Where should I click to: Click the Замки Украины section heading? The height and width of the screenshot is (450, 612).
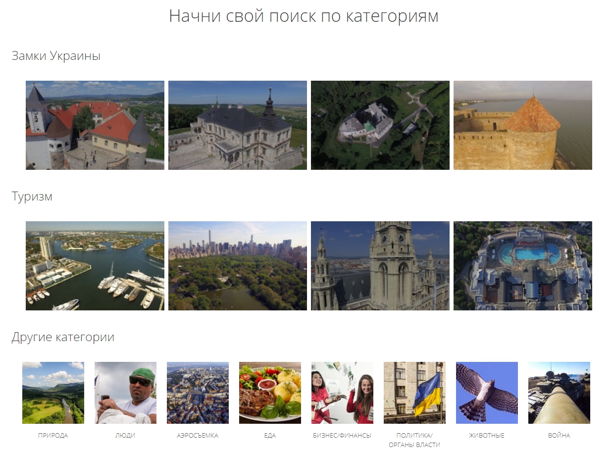(56, 56)
